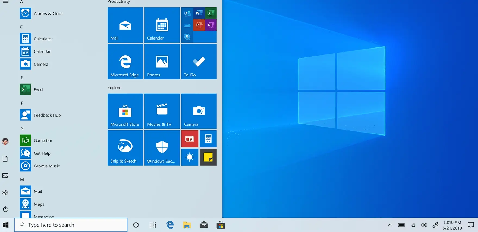The height and width of the screenshot is (232, 478).
Task: Open Outlook in Office tile folder
Action: point(187,13)
